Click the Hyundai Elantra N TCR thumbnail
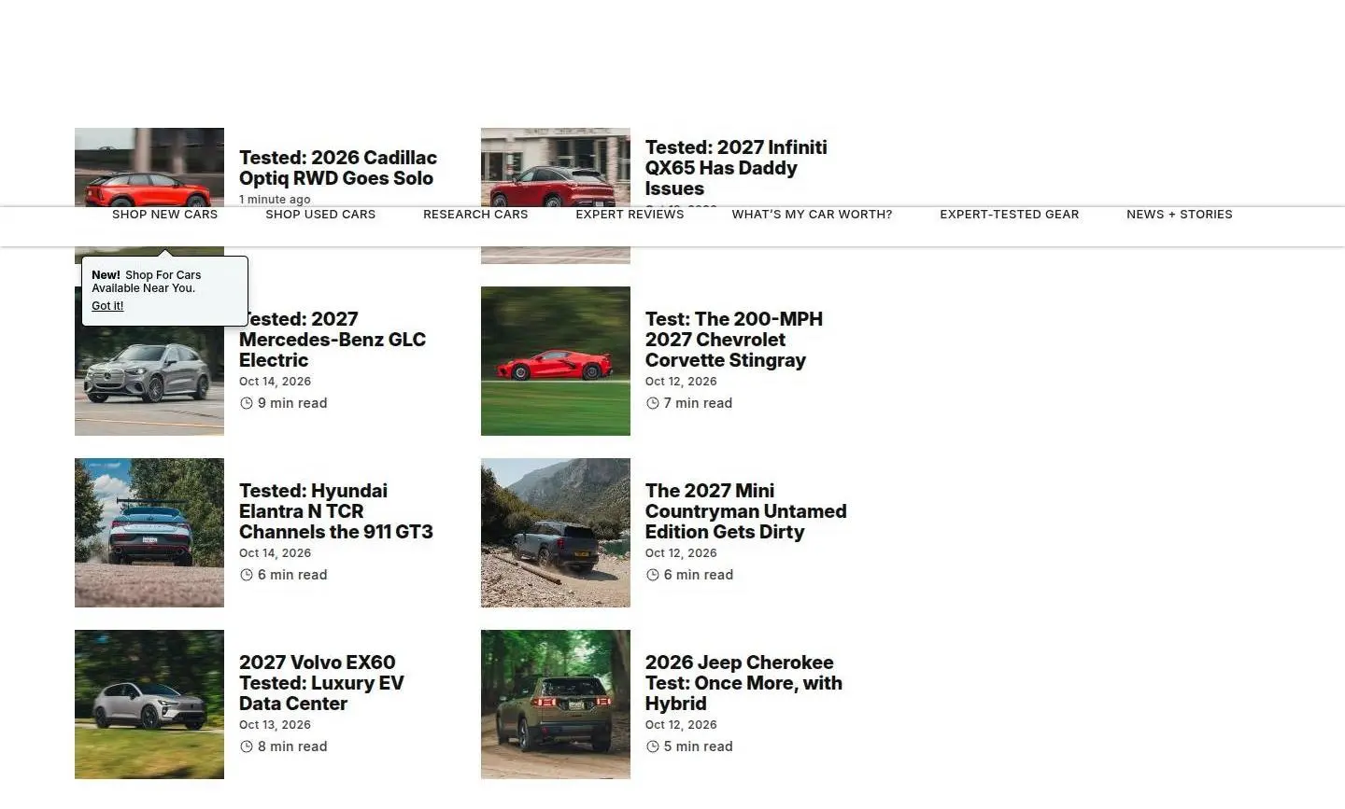The height and width of the screenshot is (809, 1345). [x=149, y=533]
